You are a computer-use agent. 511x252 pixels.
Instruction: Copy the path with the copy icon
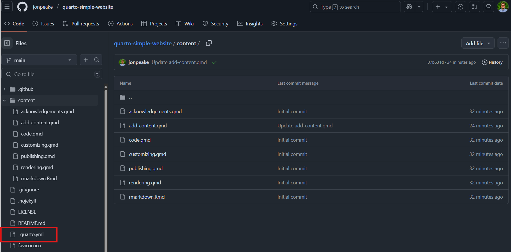209,43
